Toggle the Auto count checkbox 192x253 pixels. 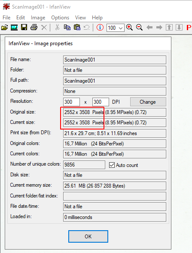[112, 165]
